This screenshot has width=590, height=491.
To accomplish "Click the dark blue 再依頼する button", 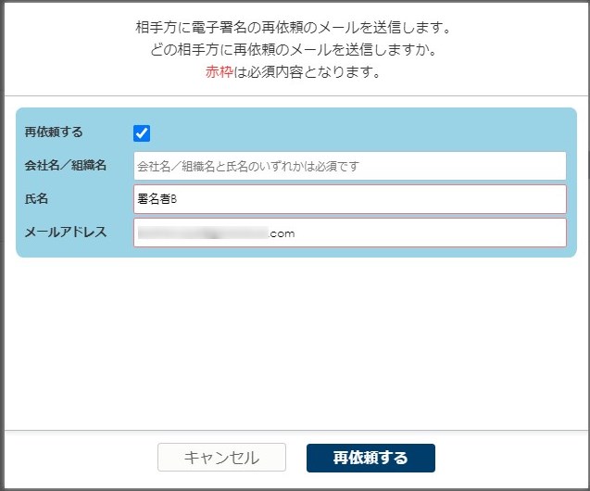I will [x=370, y=458].
